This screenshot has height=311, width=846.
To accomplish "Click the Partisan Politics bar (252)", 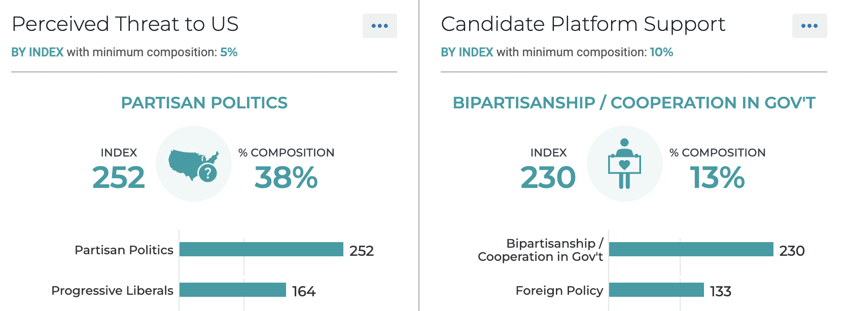I will point(261,249).
